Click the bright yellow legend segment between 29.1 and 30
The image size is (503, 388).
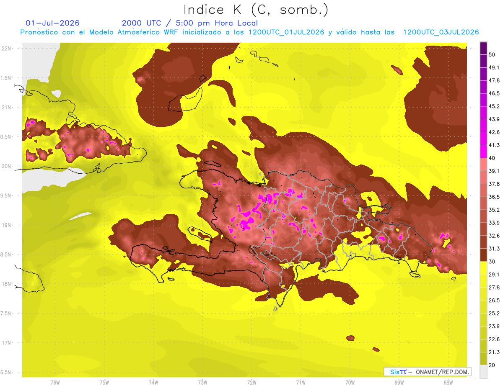[x=483, y=268]
